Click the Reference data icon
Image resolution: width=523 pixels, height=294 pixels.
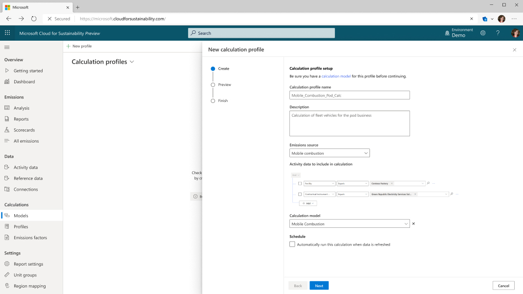7,178
